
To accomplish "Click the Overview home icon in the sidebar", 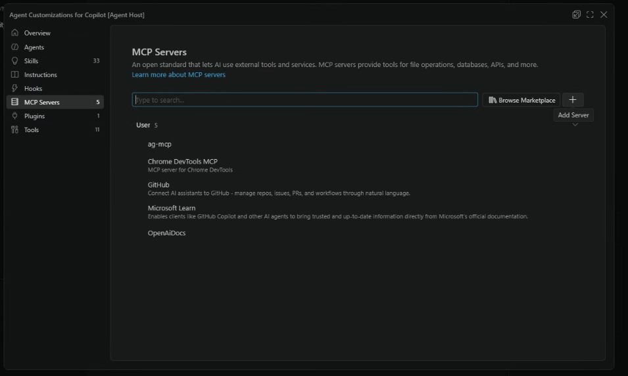I will pyautogui.click(x=15, y=33).
